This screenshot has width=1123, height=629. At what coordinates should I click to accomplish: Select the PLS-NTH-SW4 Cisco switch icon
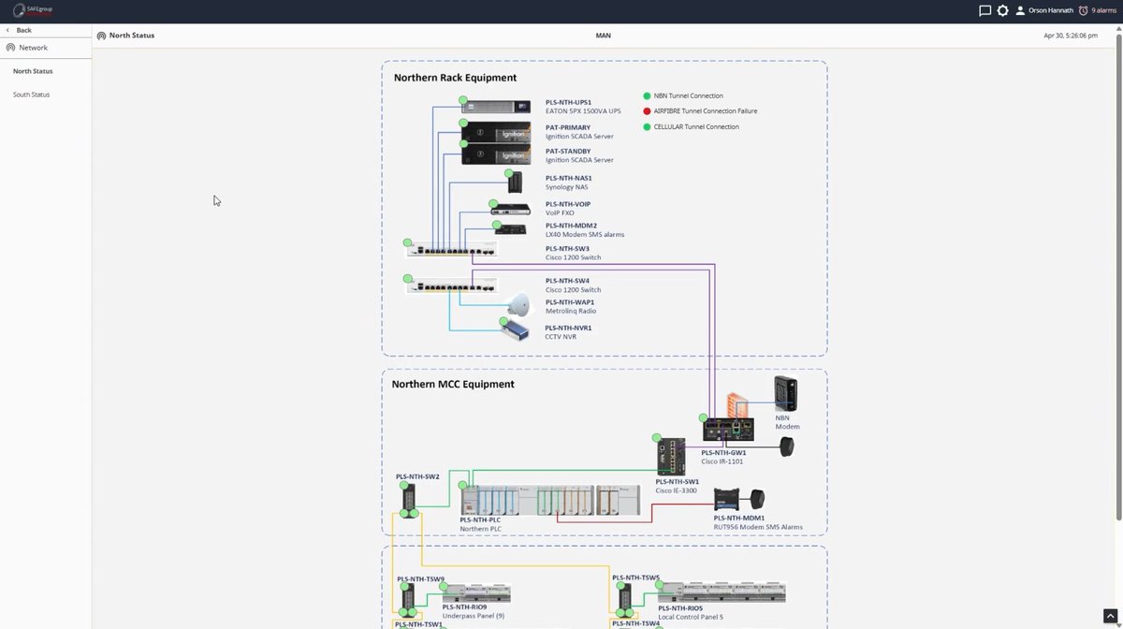tap(450, 285)
